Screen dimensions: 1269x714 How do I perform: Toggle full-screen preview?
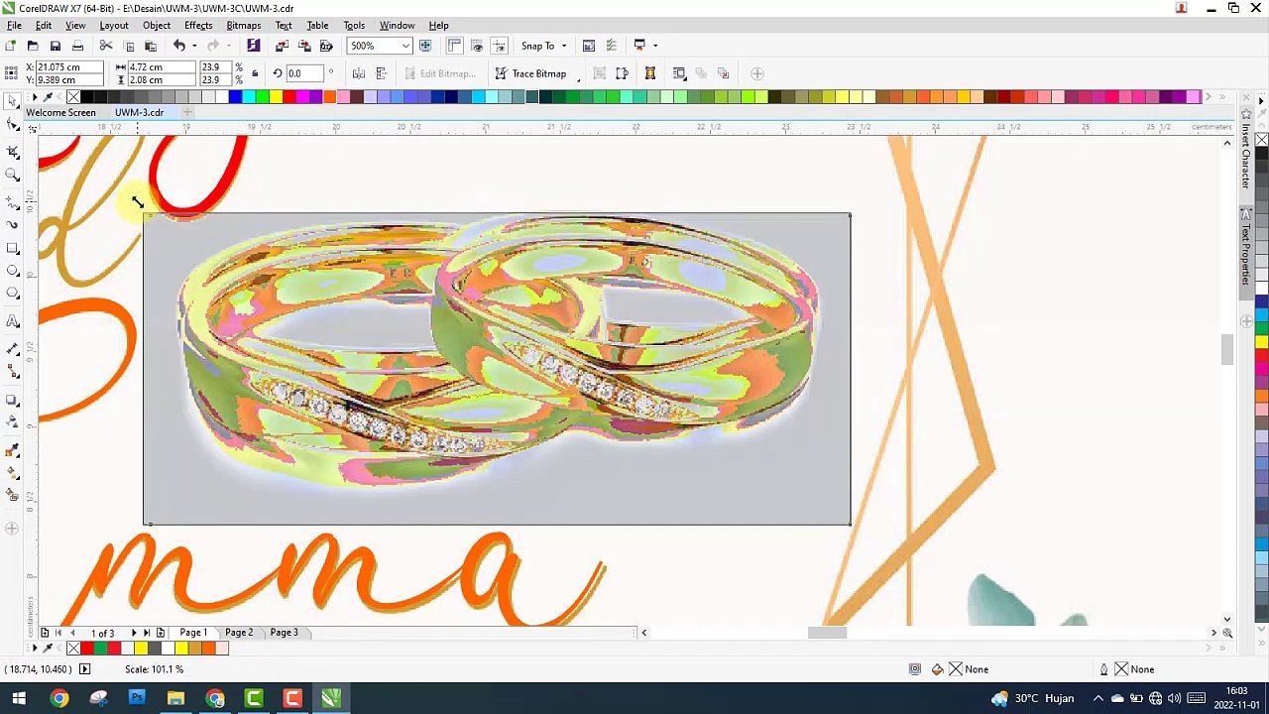coord(425,46)
